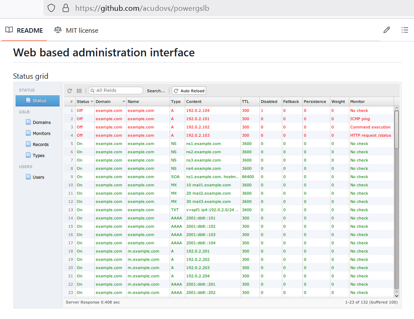Click the MIT license scale icon
Image resolution: width=414 pixels, height=319 pixels.
(58, 30)
